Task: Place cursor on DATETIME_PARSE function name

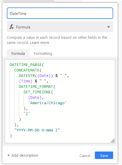Action: 26,65
